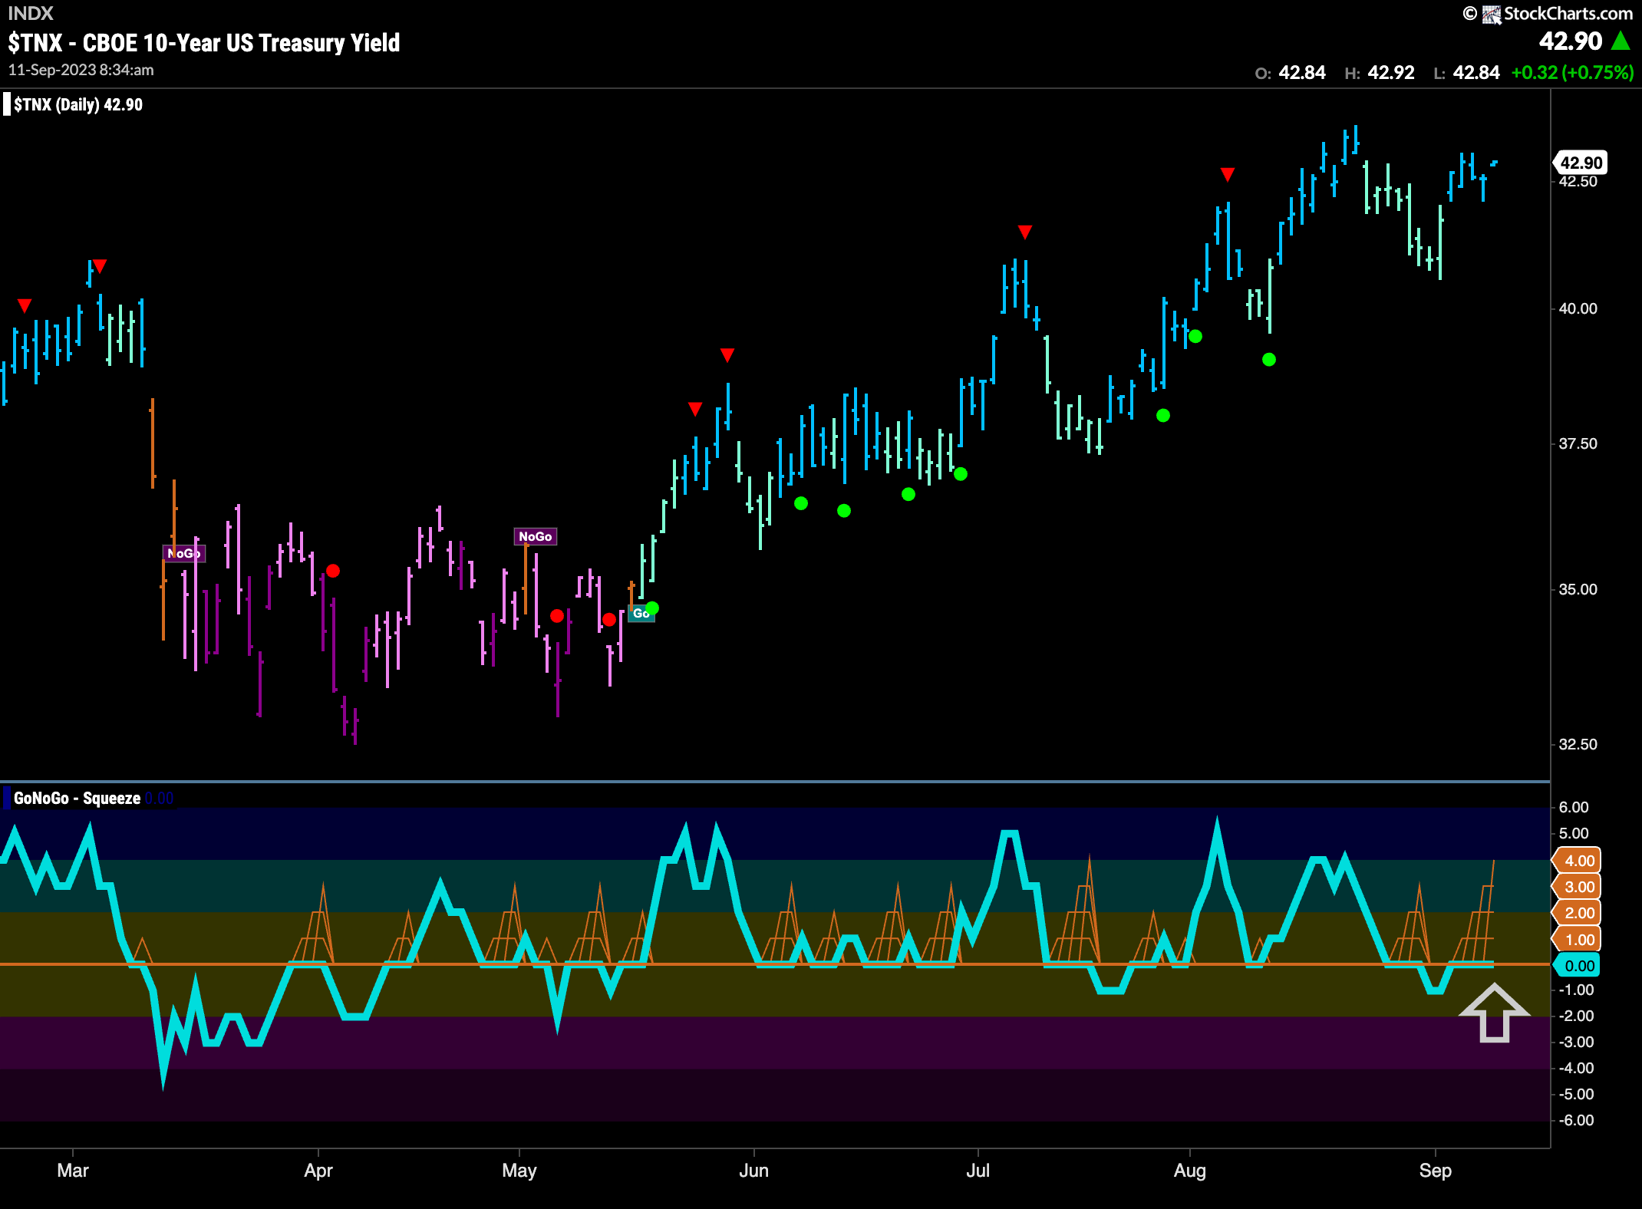The width and height of the screenshot is (1642, 1209).
Task: Click the red triangle above late May peak
Action: [727, 355]
